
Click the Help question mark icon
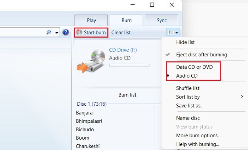[66, 32]
